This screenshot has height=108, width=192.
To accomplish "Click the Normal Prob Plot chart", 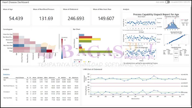I will 176,39.
